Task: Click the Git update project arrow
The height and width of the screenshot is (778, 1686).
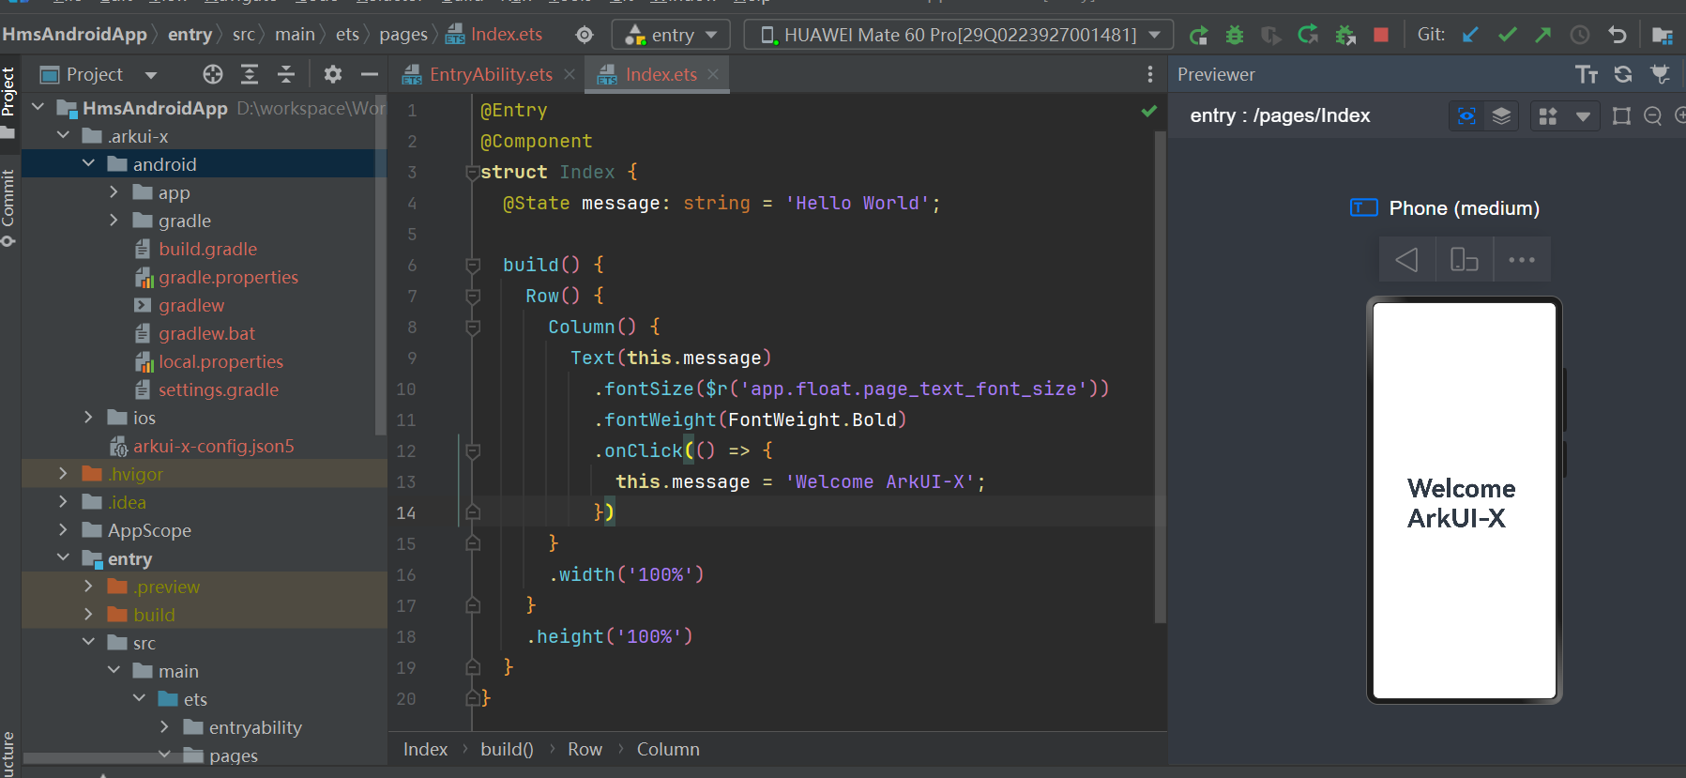Action: click(1470, 36)
